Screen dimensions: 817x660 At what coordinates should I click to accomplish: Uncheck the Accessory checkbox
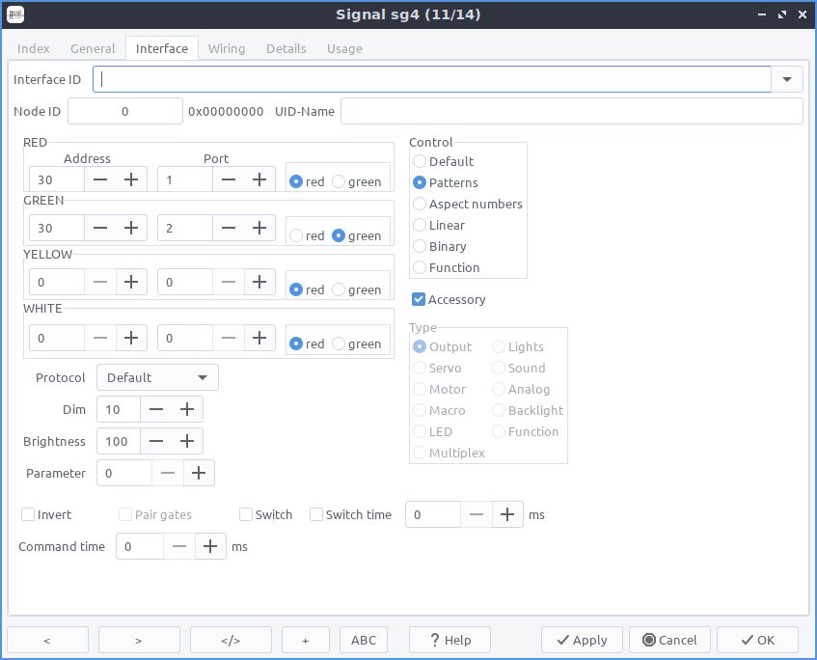coord(419,299)
